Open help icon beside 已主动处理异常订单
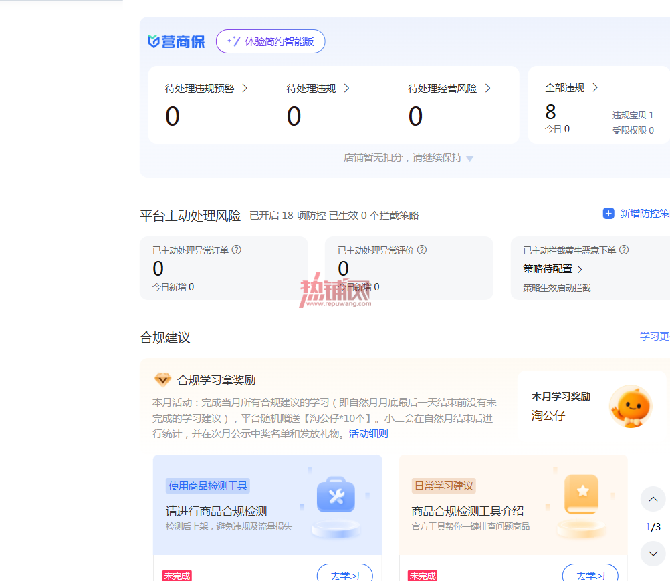 tap(236, 250)
